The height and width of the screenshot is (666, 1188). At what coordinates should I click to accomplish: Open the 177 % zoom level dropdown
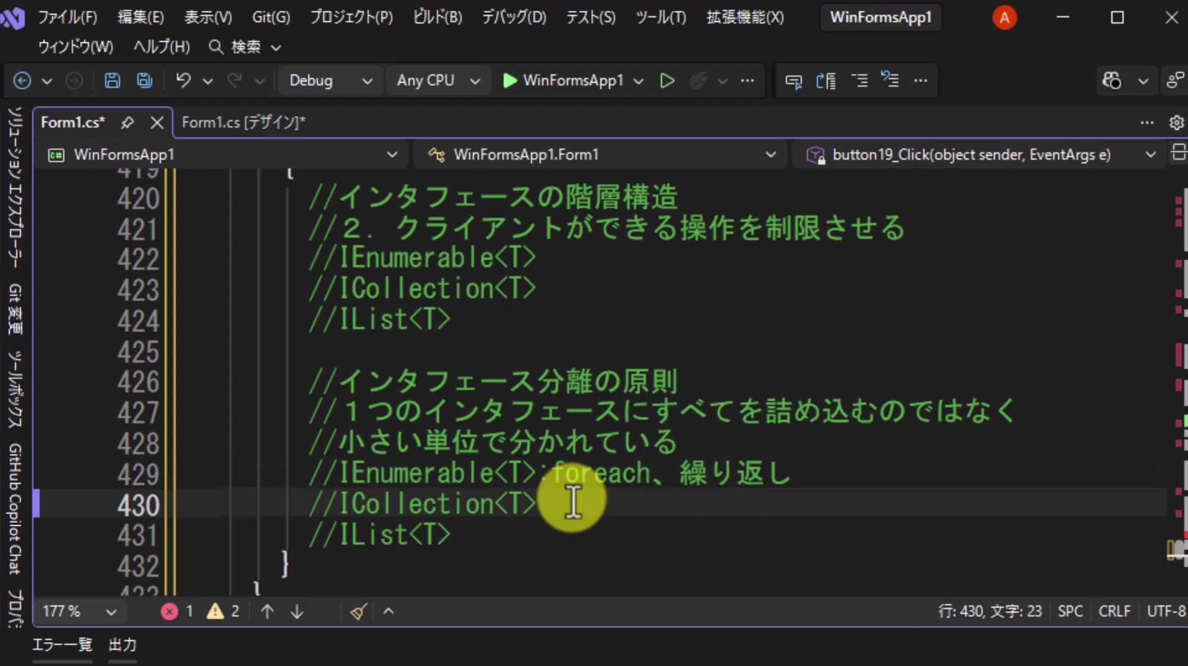[x=79, y=612]
